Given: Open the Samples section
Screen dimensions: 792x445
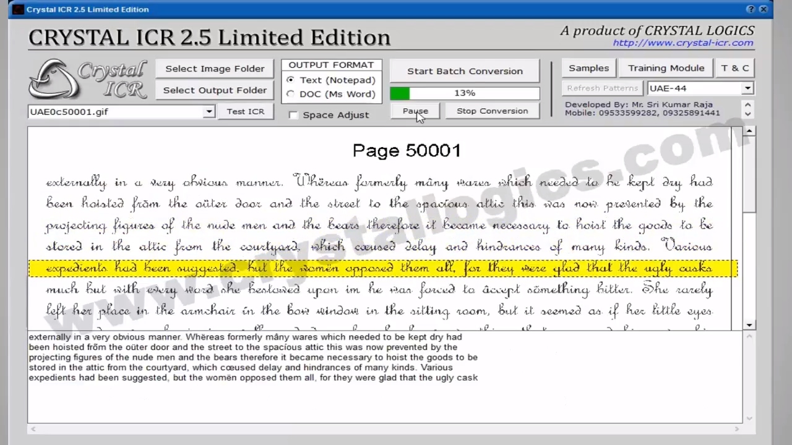Looking at the screenshot, I should [x=588, y=68].
